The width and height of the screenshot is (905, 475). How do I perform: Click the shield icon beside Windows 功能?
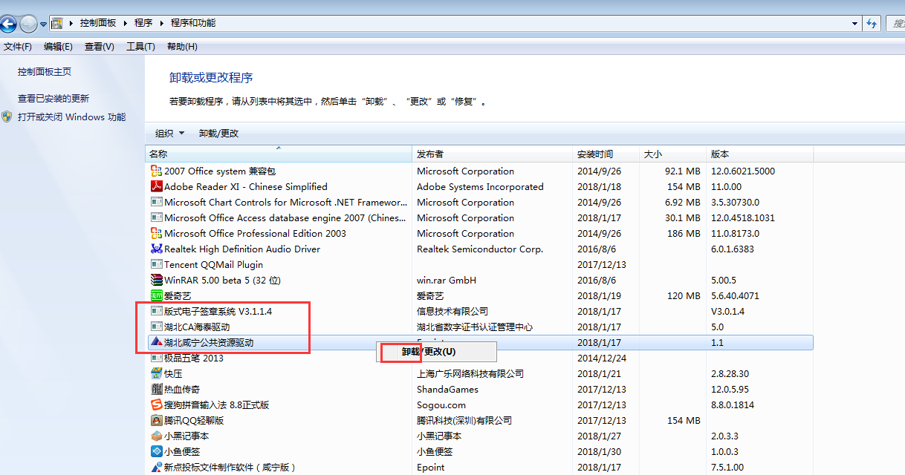pos(7,117)
